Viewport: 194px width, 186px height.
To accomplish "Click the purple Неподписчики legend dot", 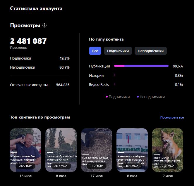I will click(x=138, y=97).
